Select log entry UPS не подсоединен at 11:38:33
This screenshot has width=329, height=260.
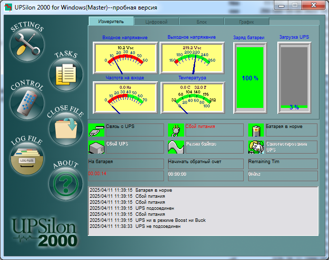pos(135,226)
